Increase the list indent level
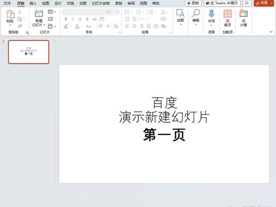 [x=134, y=19]
